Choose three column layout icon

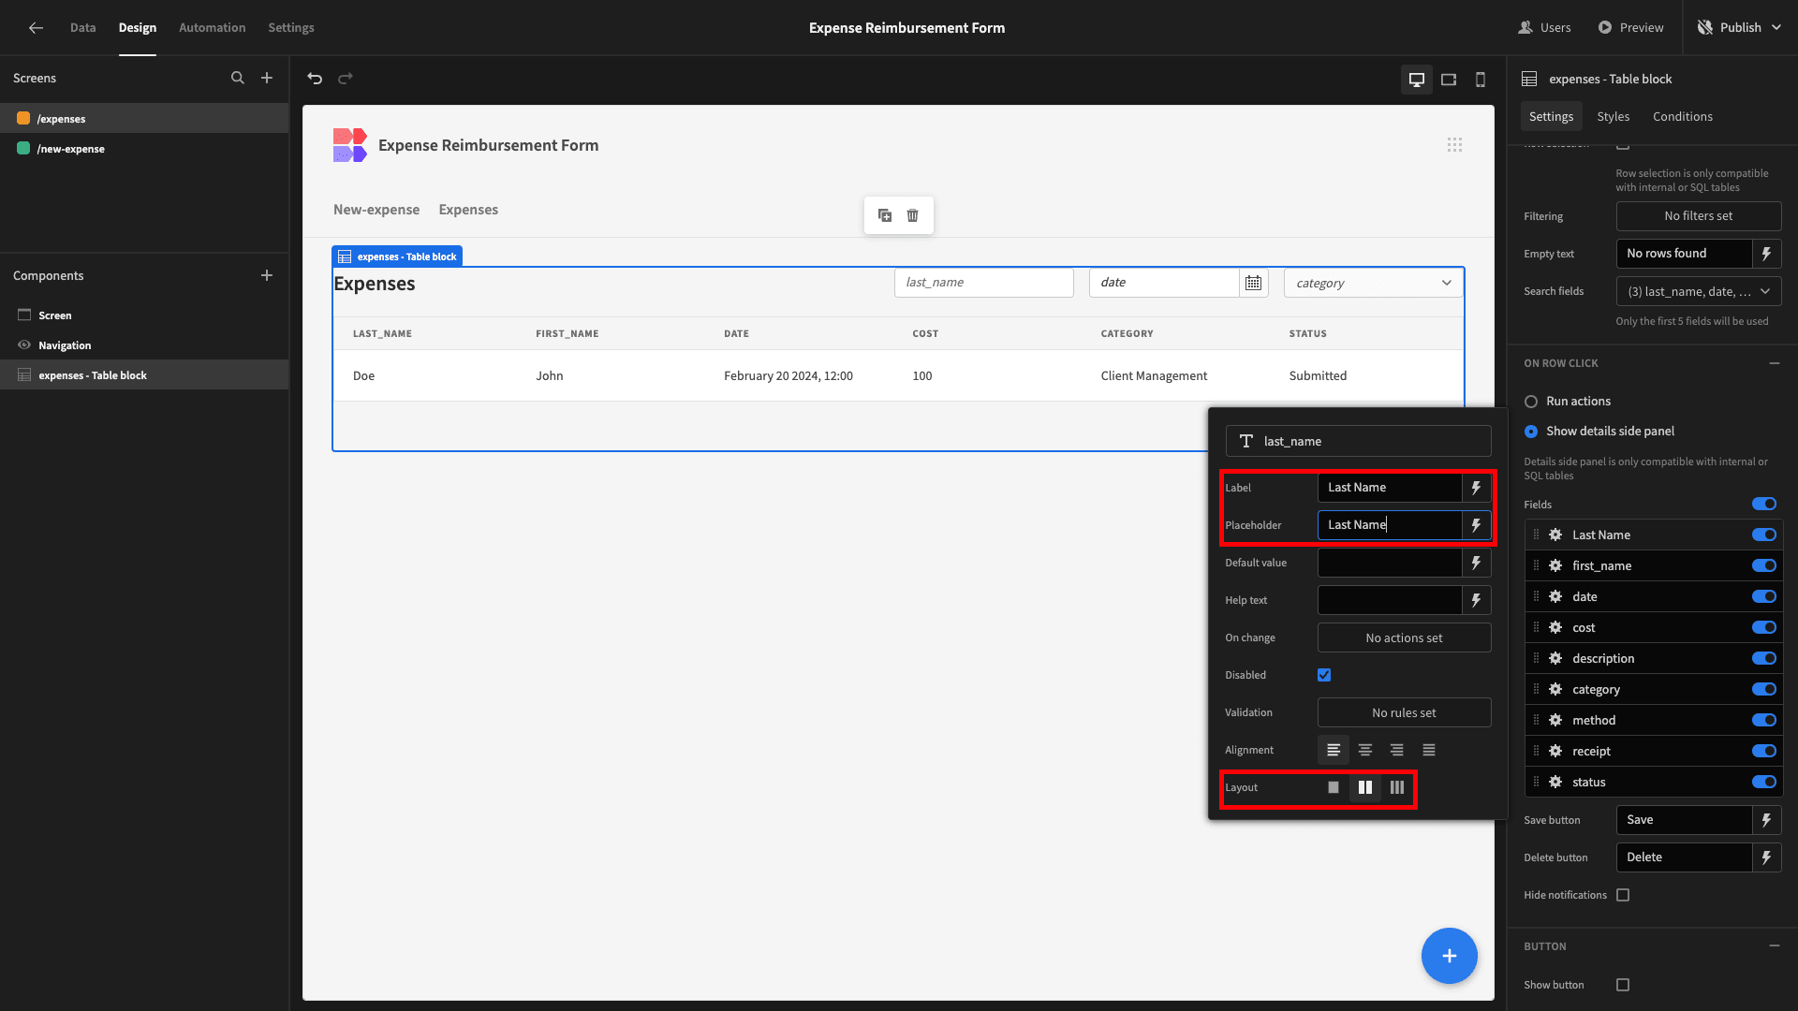pyautogui.click(x=1397, y=787)
